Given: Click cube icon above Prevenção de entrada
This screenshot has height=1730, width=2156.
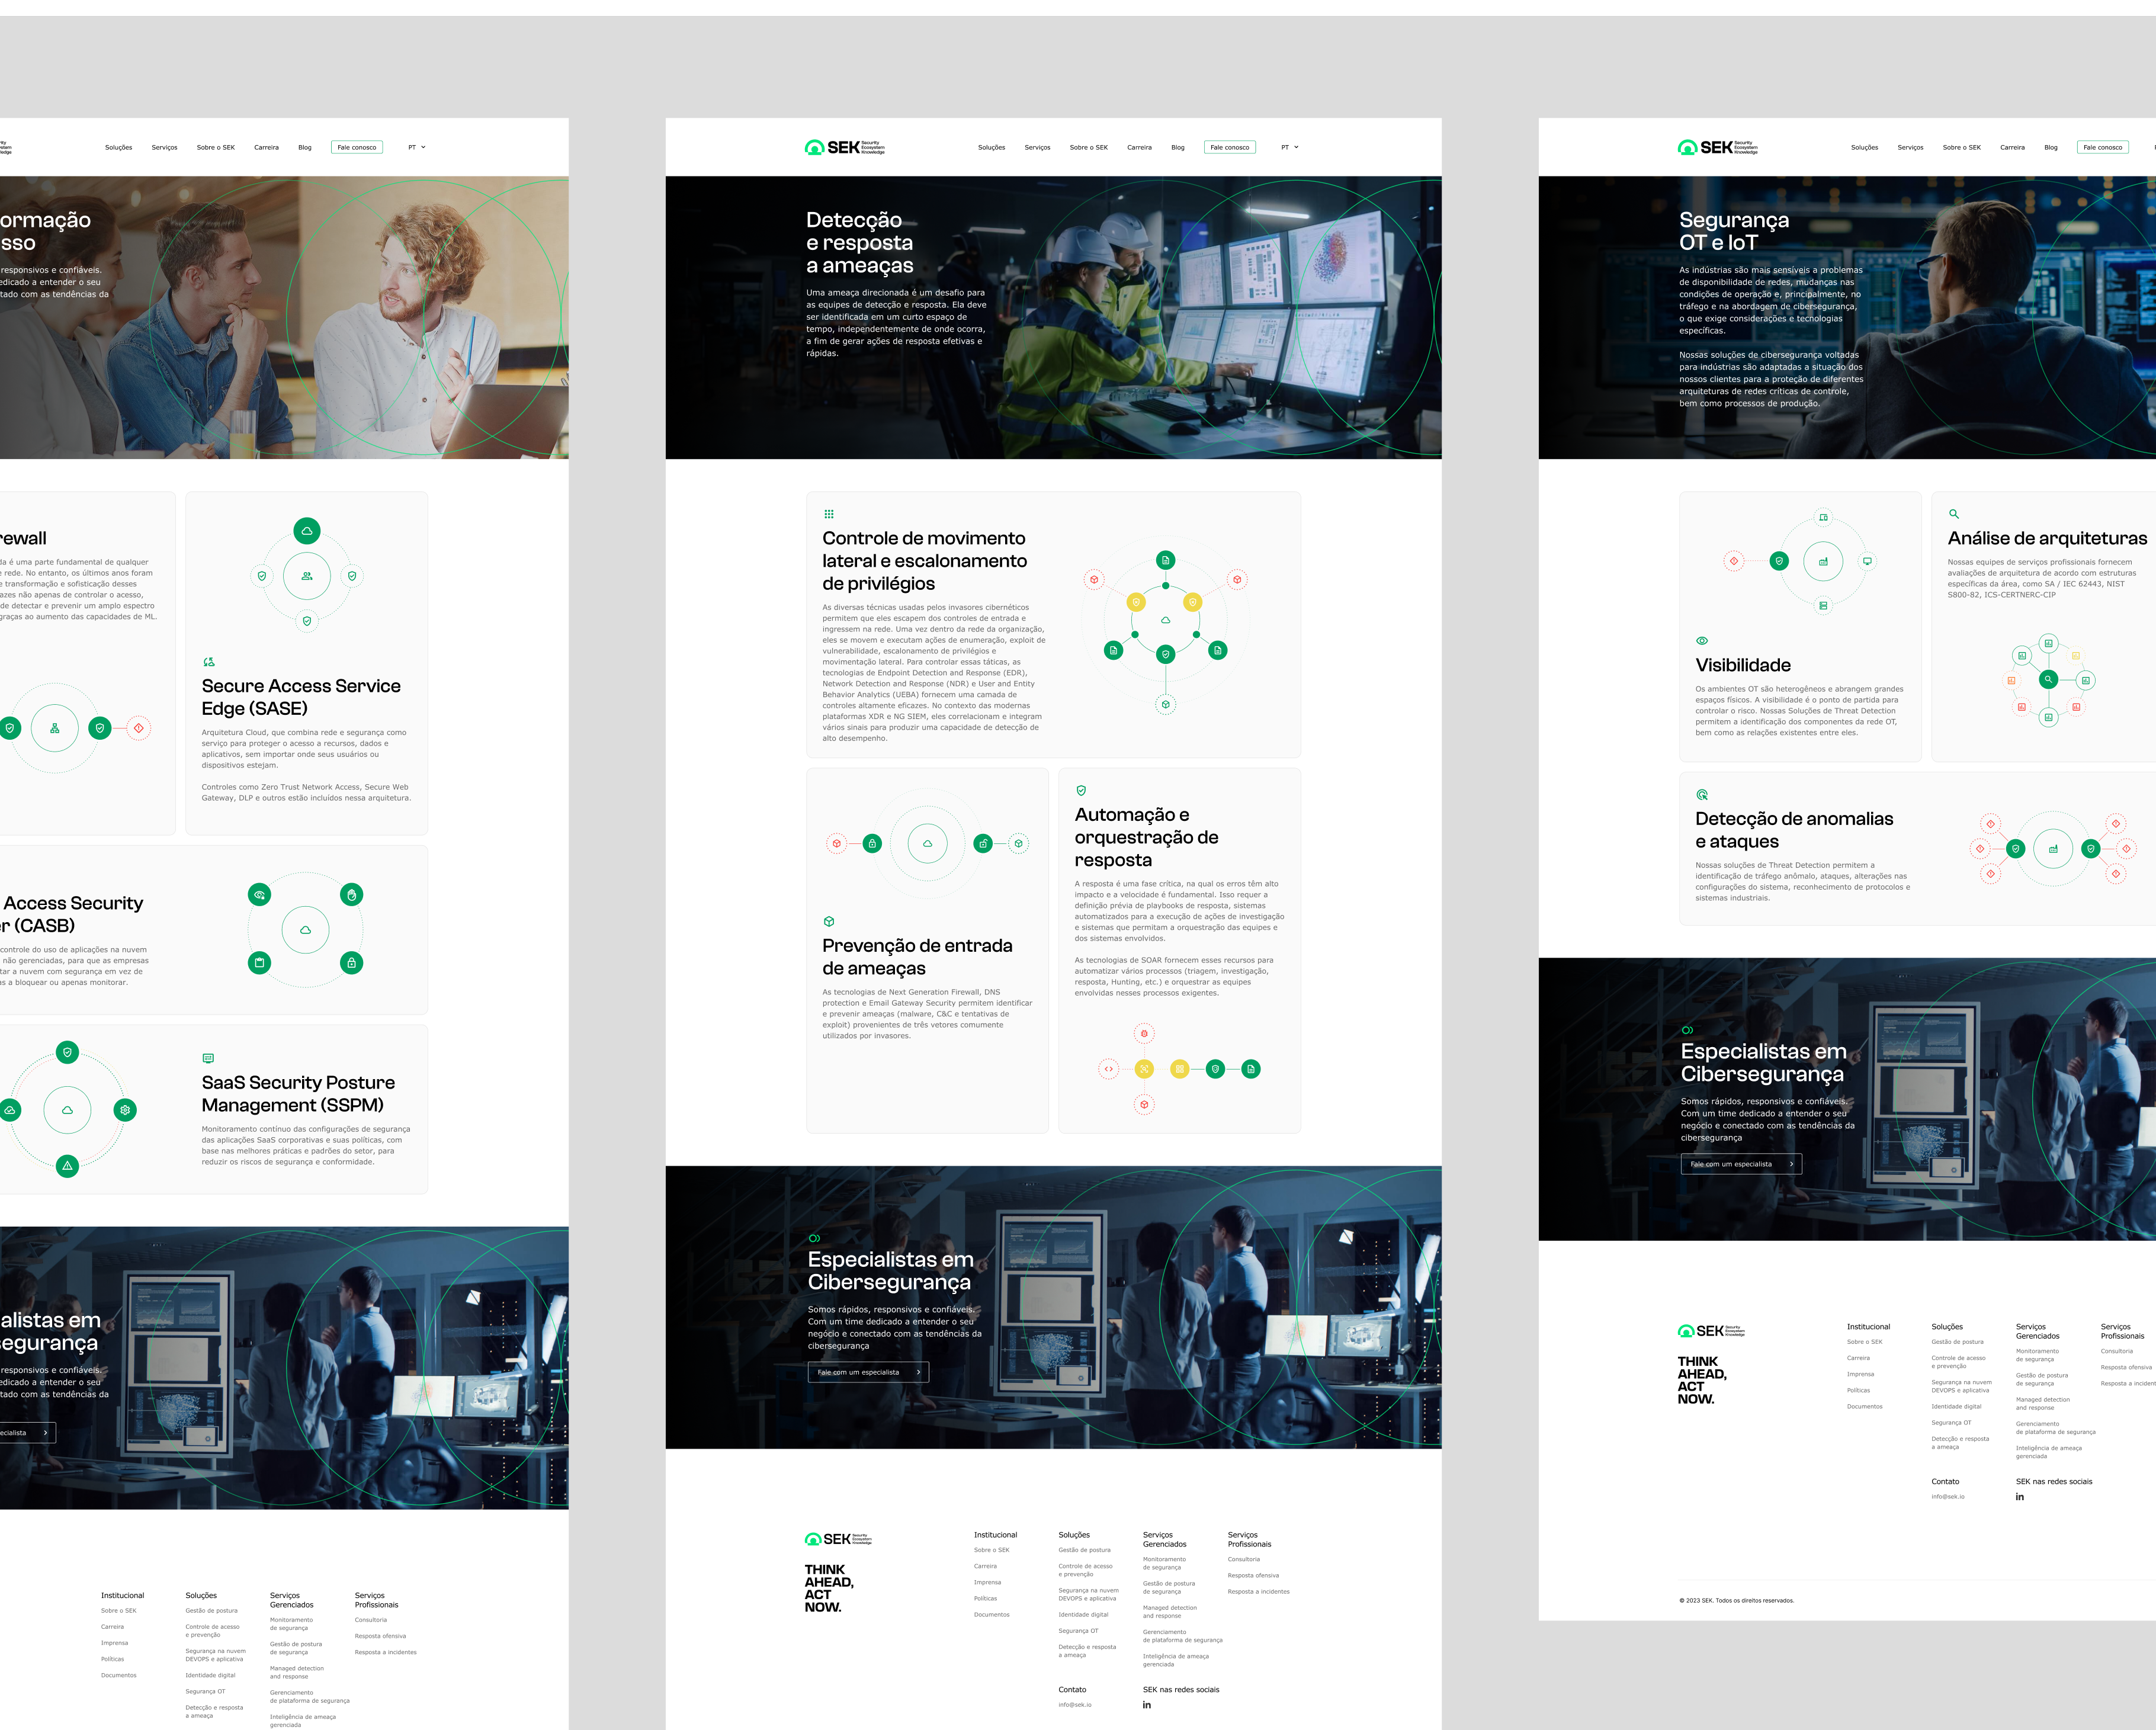Looking at the screenshot, I should click(x=828, y=921).
